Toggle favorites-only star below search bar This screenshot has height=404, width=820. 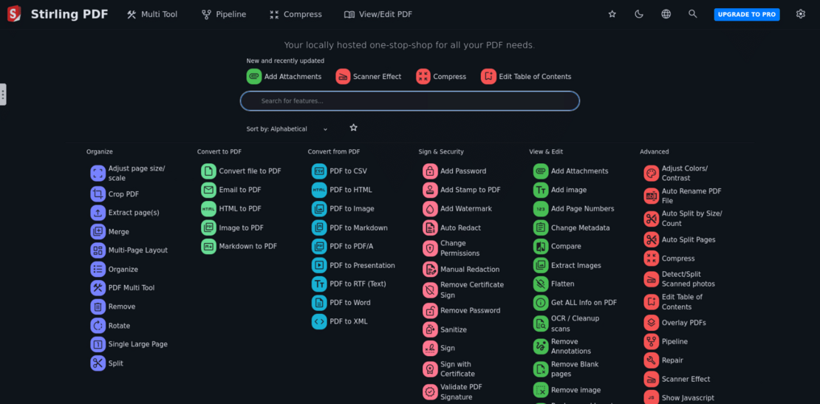coord(353,128)
